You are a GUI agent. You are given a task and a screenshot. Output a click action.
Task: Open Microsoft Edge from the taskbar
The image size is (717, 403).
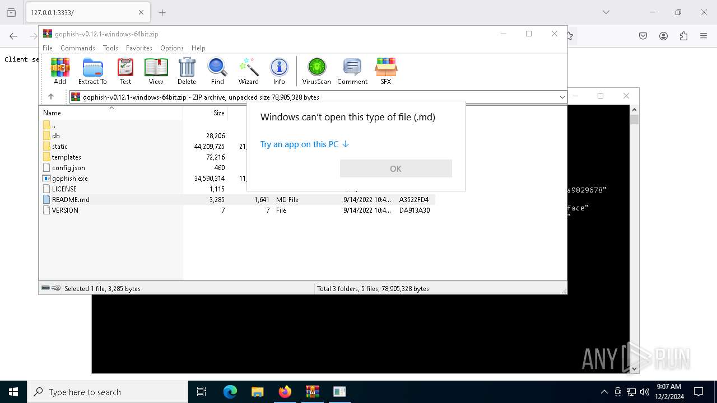[x=230, y=392]
